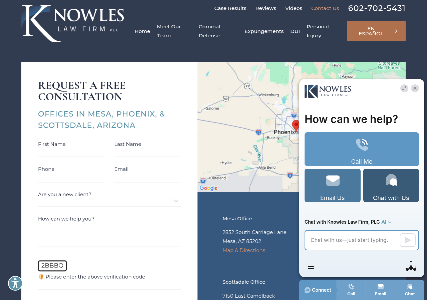Go to Contact Us
Viewport: 427px width, 300px height.
325,8
